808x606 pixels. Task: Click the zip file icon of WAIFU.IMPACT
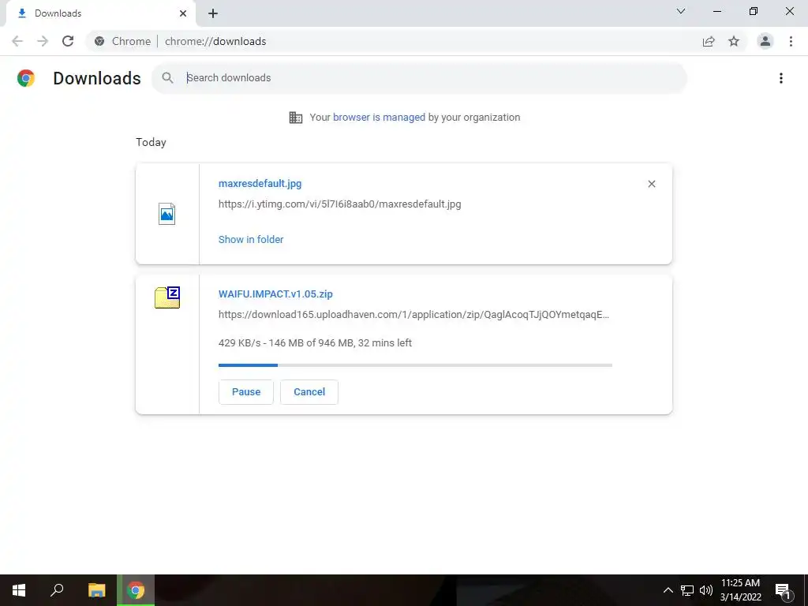click(167, 297)
